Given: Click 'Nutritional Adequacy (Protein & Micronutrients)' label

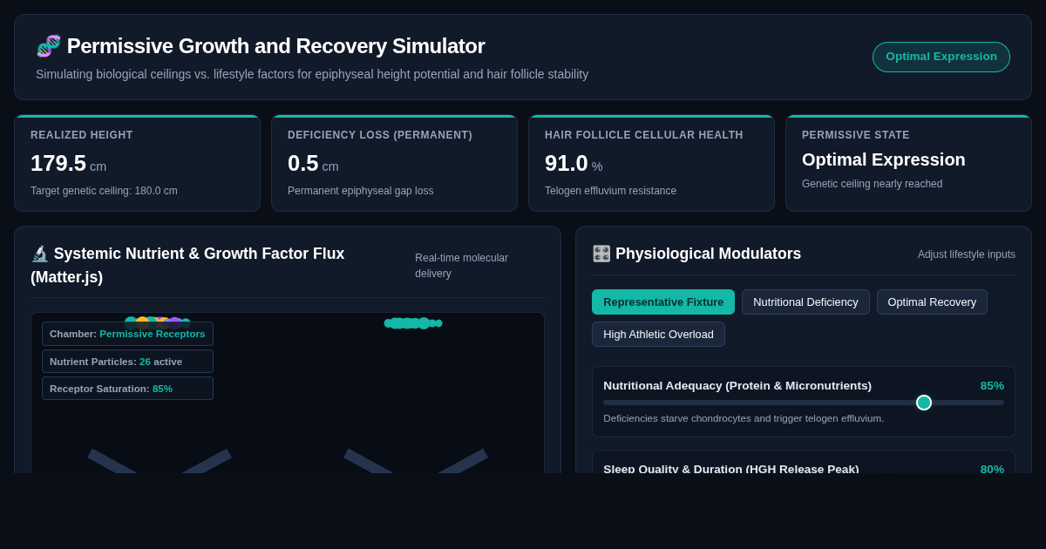Looking at the screenshot, I should [737, 385].
